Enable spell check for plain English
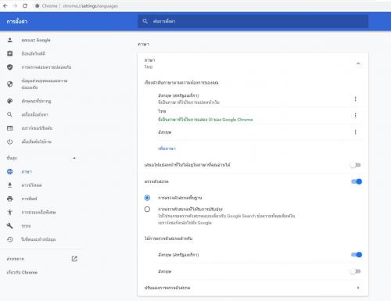Viewport: 391px width, 301px height. tap(356, 271)
